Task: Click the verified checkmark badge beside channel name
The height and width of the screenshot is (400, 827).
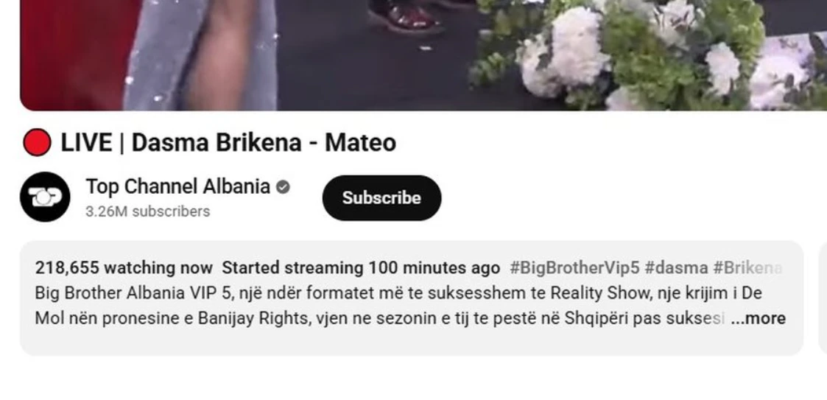Action: click(x=284, y=187)
